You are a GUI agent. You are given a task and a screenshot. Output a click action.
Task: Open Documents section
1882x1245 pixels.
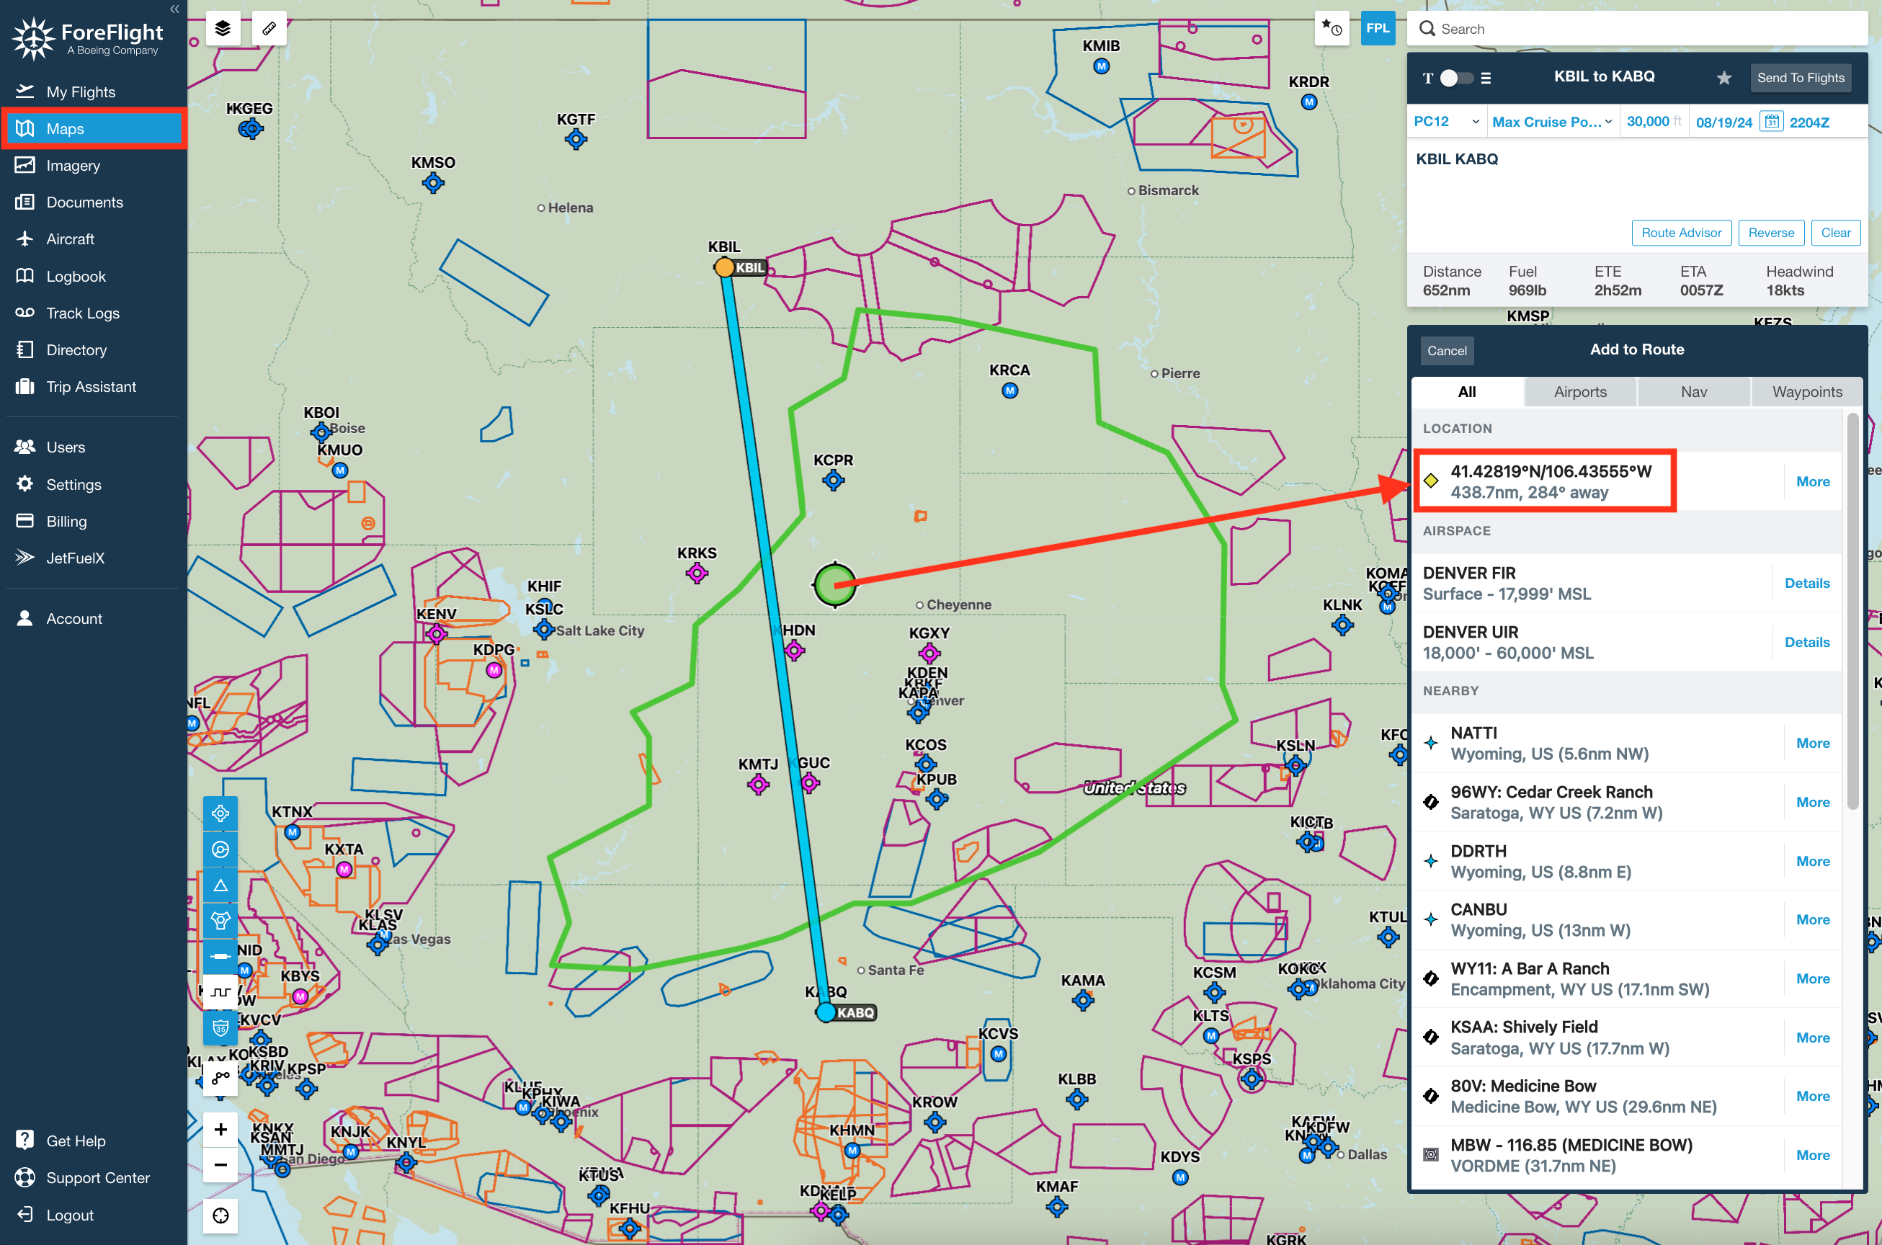click(x=94, y=202)
